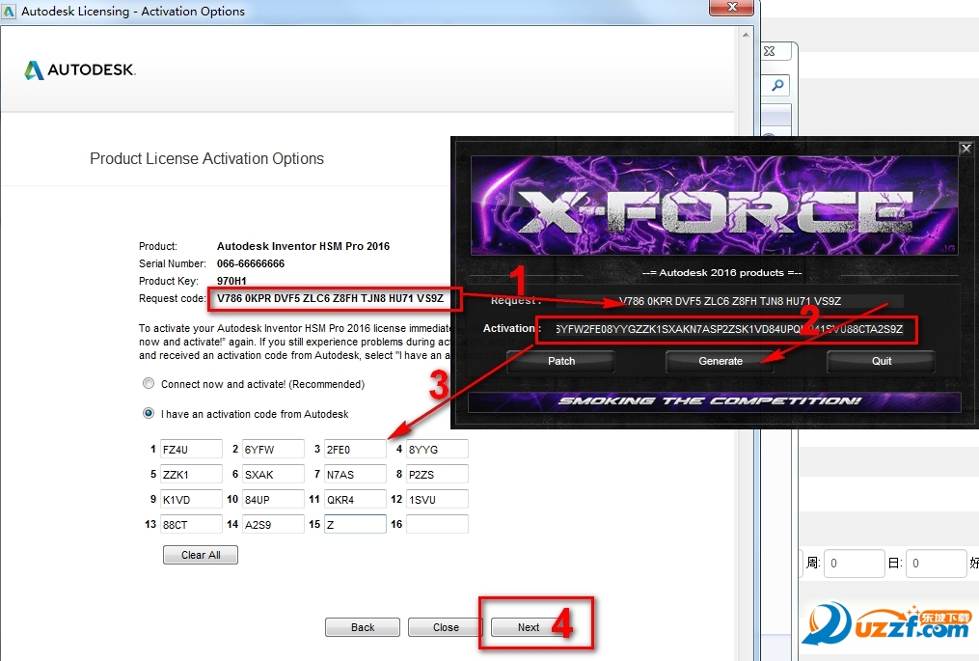Click 'Product License Activation Options' heading
Viewport: 979px width, 661px height.
coord(206,158)
